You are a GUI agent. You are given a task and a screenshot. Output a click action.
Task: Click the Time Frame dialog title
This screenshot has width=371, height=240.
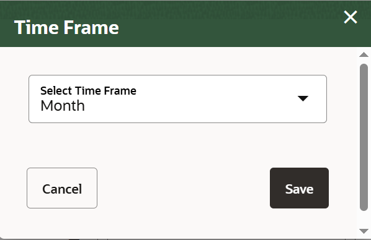[x=66, y=28]
